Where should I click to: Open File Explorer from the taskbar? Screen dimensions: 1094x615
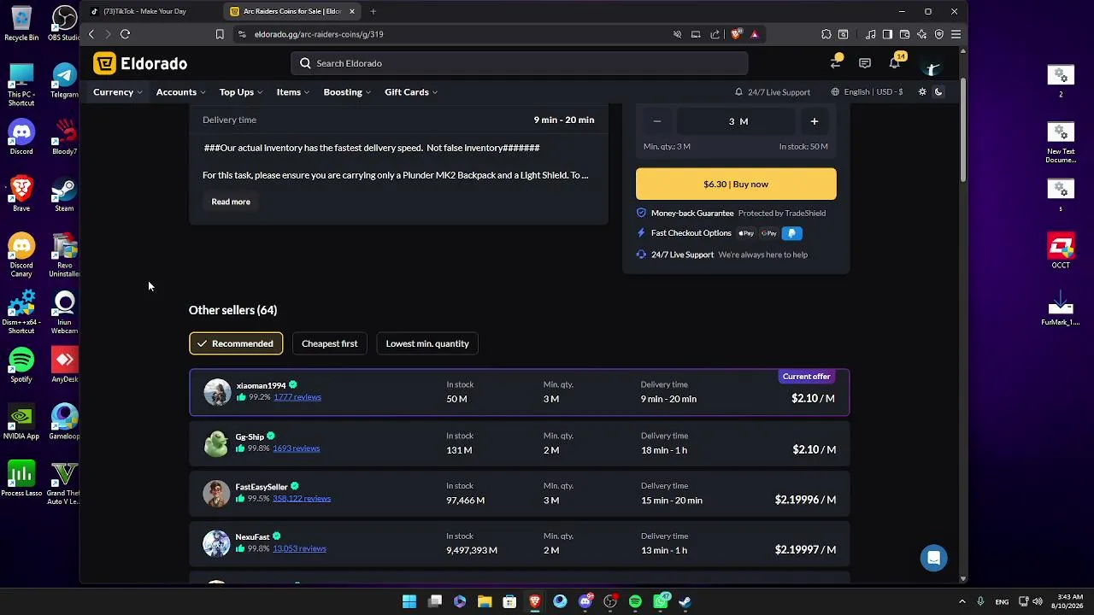[485, 601]
